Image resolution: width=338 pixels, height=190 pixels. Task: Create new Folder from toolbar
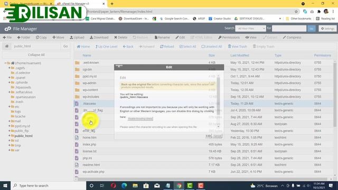coord(24,37)
